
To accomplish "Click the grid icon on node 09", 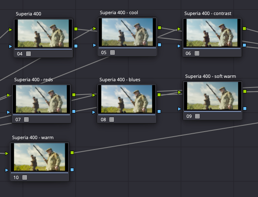I will pyautogui.click(x=197, y=116).
